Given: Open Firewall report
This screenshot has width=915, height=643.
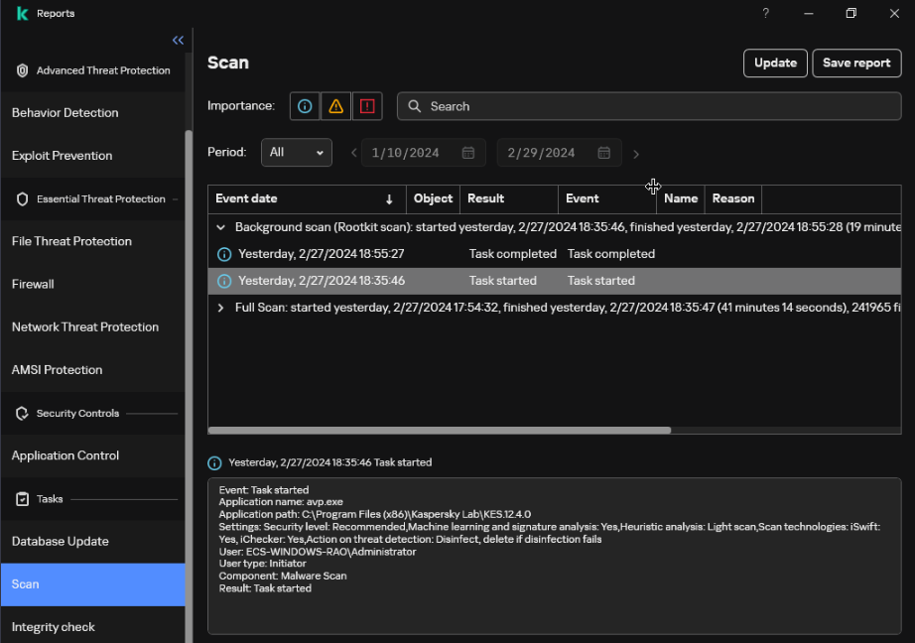Looking at the screenshot, I should click(x=92, y=284).
